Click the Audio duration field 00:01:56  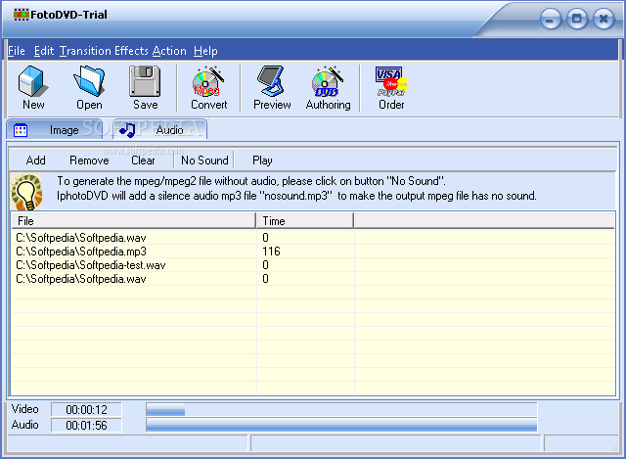(x=86, y=425)
